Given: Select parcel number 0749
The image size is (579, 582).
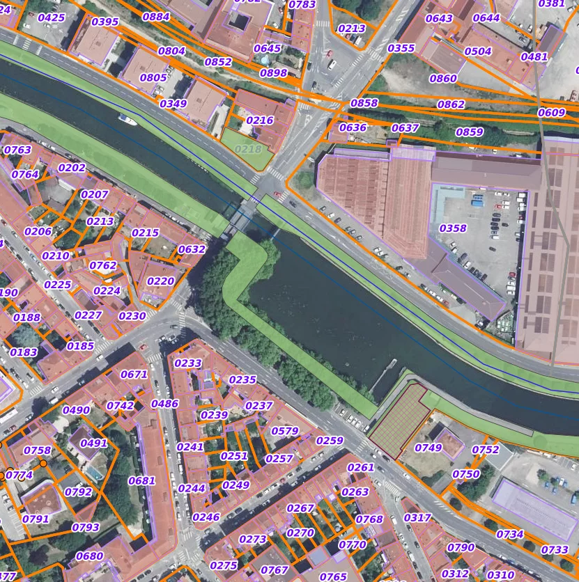Looking at the screenshot, I should 429,448.
